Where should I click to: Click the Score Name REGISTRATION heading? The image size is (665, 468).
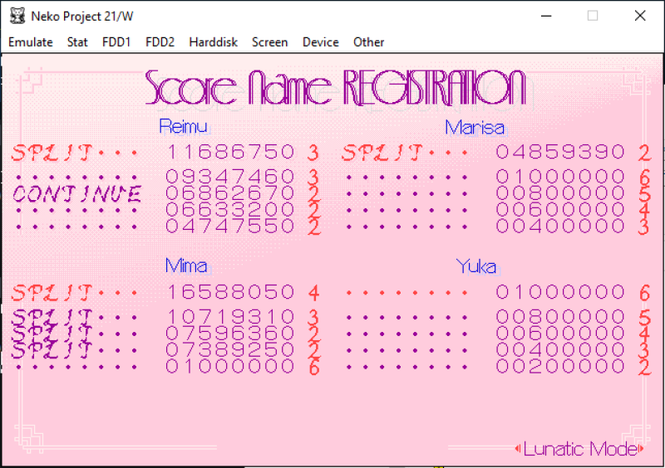336,88
